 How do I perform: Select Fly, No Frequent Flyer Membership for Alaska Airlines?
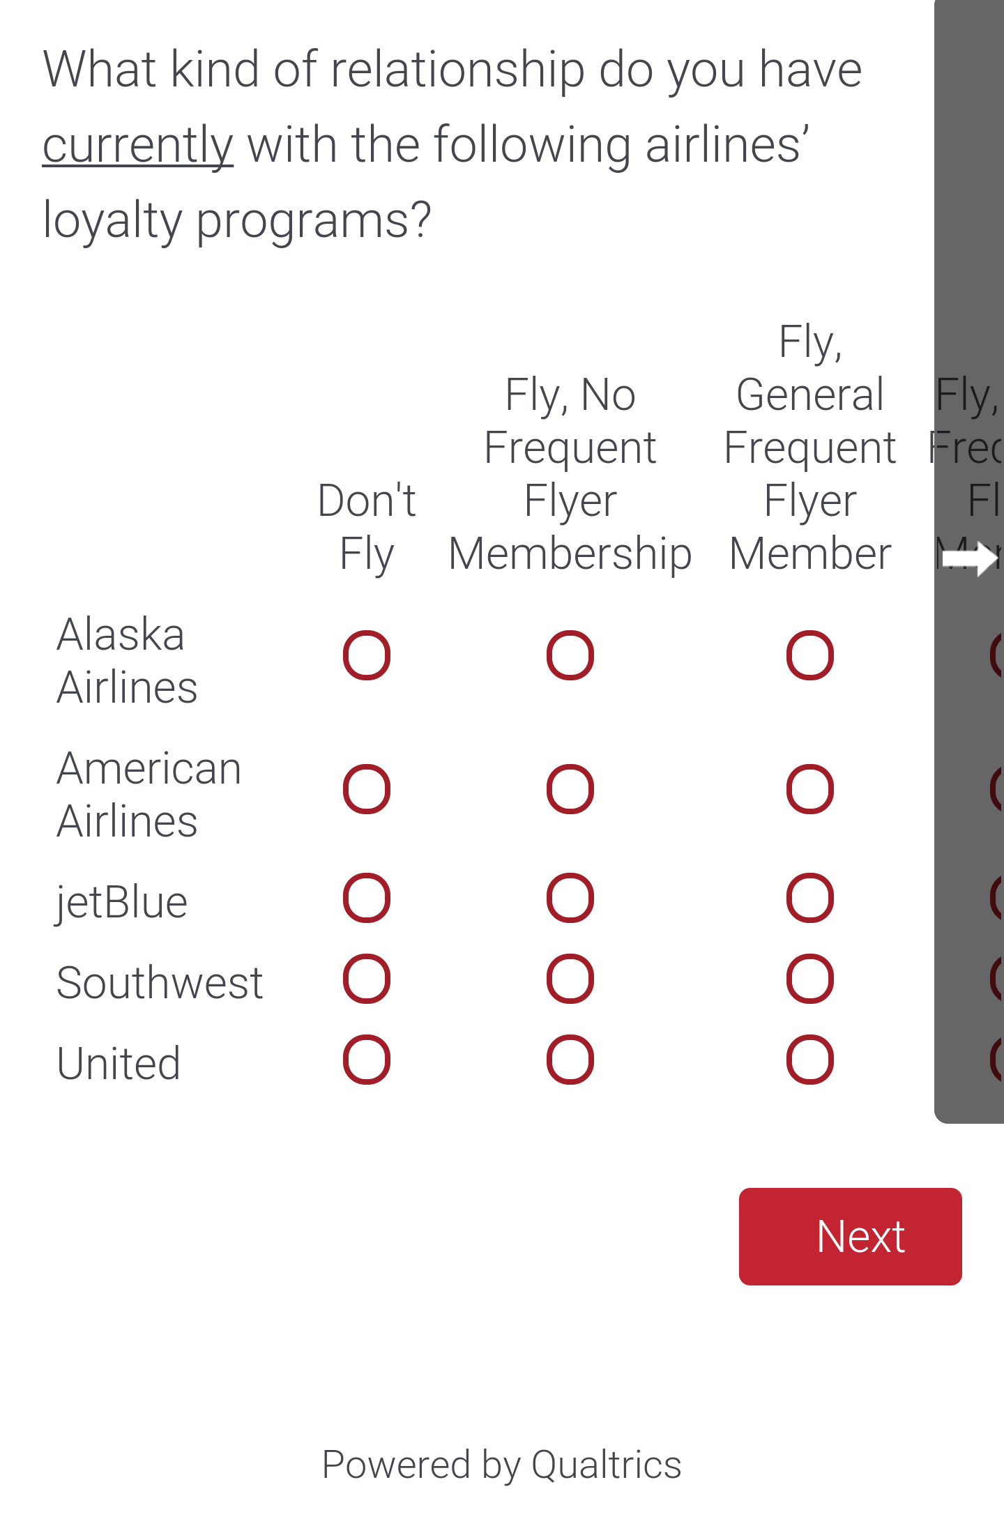click(570, 655)
